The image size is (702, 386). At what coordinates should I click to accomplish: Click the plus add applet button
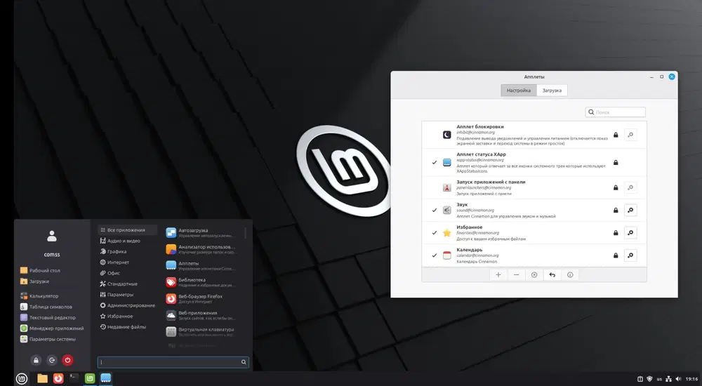[498, 275]
